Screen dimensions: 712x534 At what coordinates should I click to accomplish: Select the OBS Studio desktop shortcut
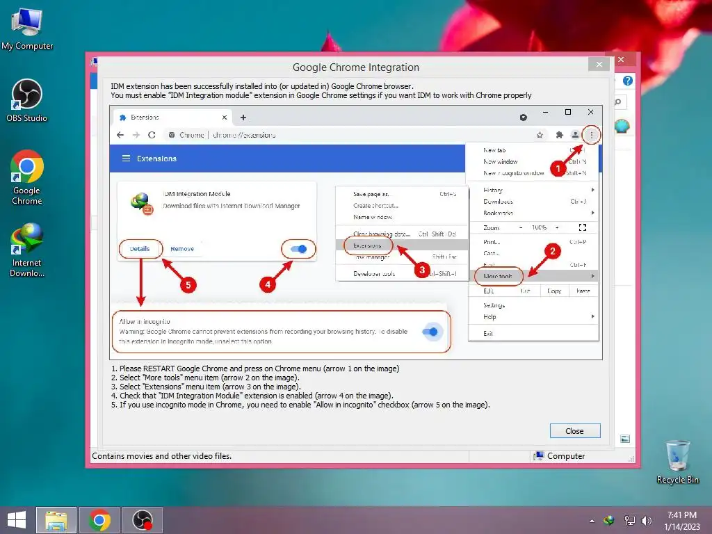(27, 101)
